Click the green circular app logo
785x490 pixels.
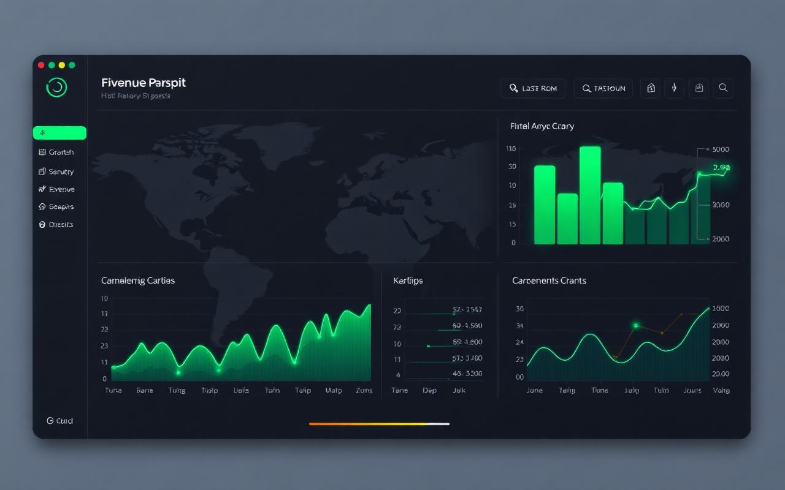click(x=56, y=87)
